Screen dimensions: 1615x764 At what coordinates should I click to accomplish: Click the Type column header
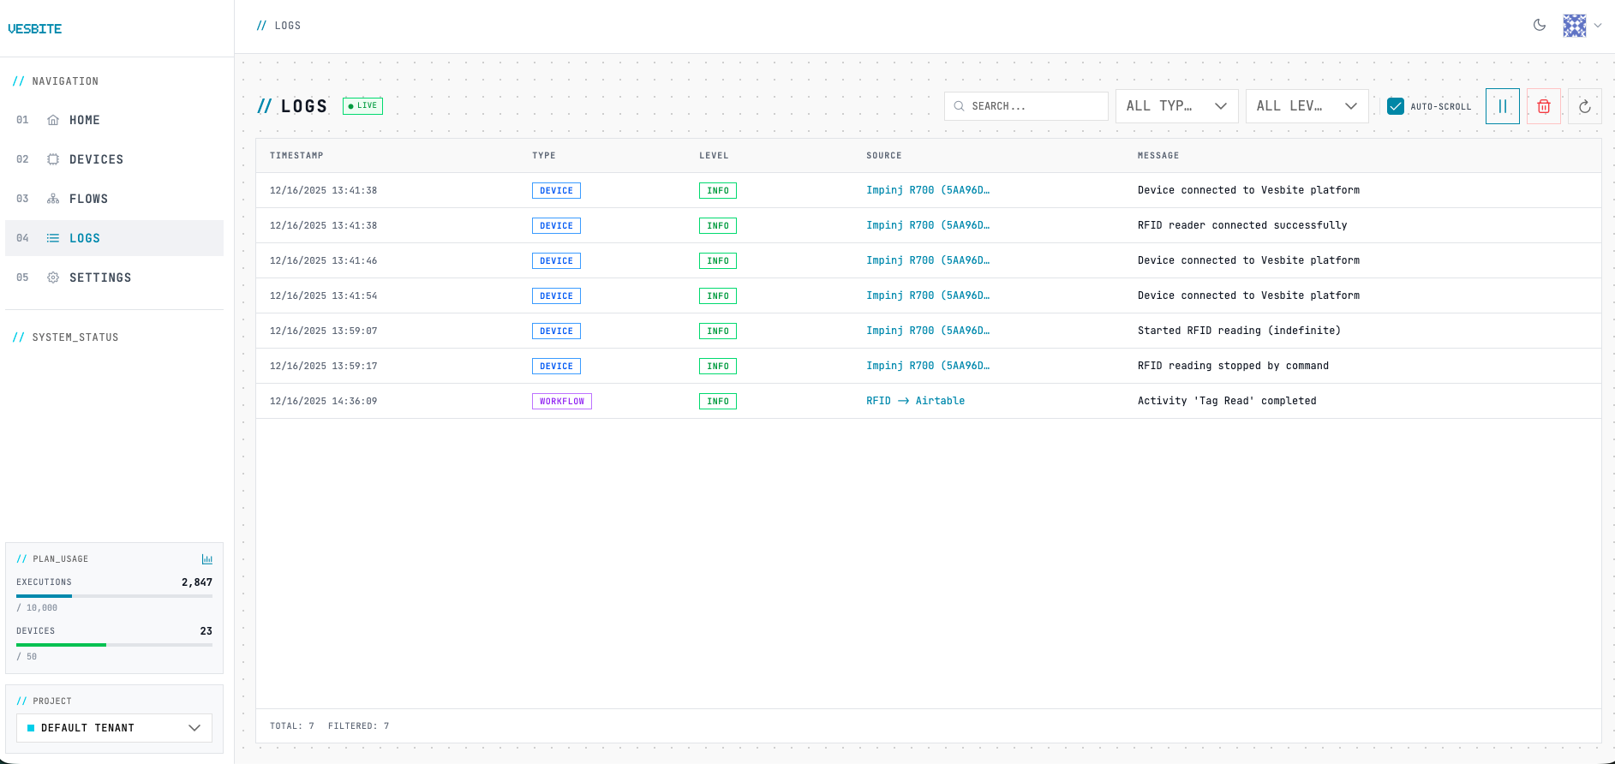point(544,156)
